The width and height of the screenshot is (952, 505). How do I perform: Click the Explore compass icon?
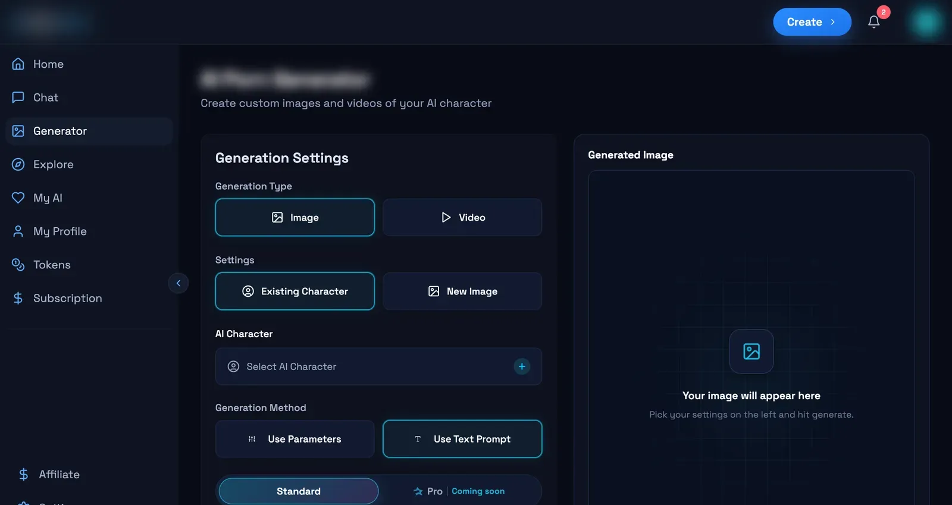tap(18, 164)
